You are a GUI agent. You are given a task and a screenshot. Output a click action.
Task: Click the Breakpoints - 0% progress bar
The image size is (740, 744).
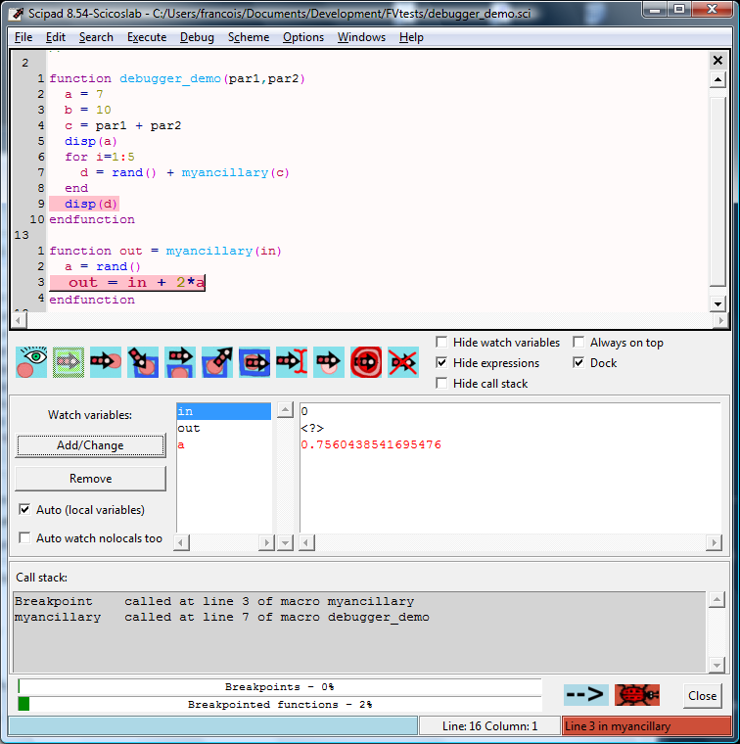coord(280,686)
